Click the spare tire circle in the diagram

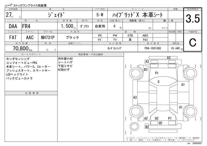tap(134, 126)
